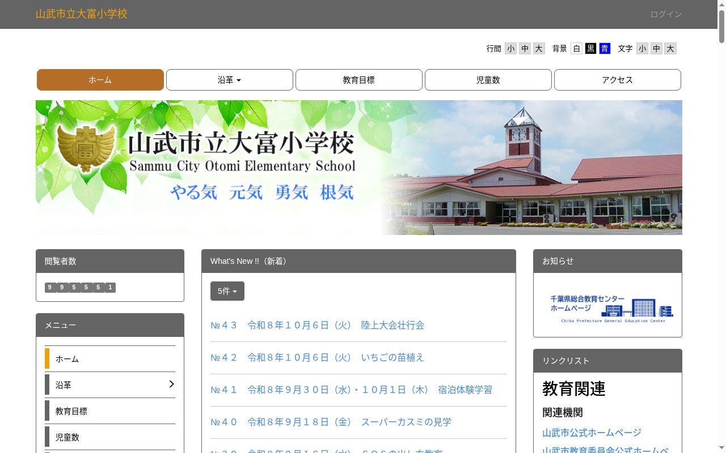The width and height of the screenshot is (726, 453).
Task: Open the アクセス navigation tab
Action: (x=618, y=80)
